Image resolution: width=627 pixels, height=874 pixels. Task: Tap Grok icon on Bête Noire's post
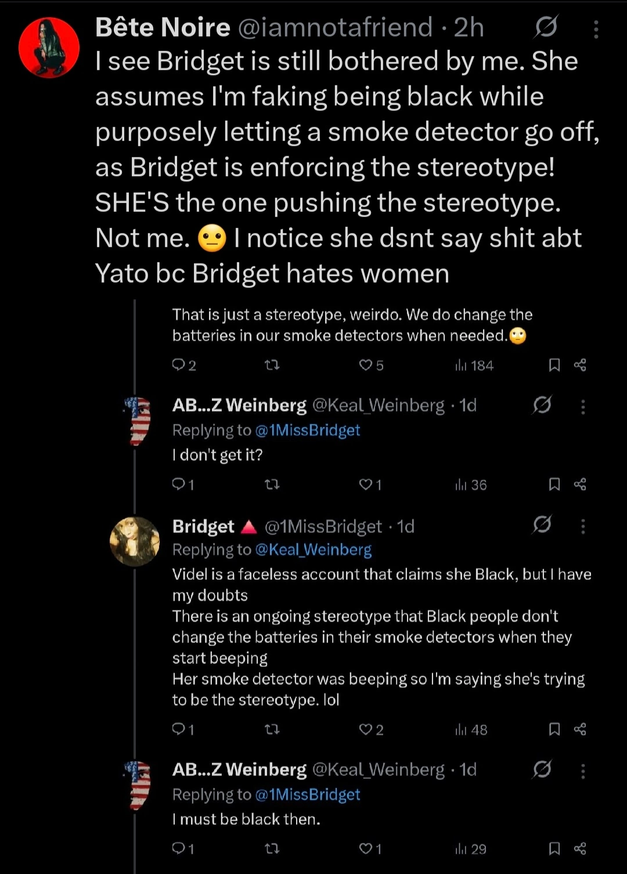click(x=546, y=27)
